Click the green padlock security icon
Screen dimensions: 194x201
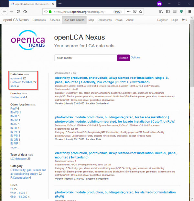click(50, 12)
